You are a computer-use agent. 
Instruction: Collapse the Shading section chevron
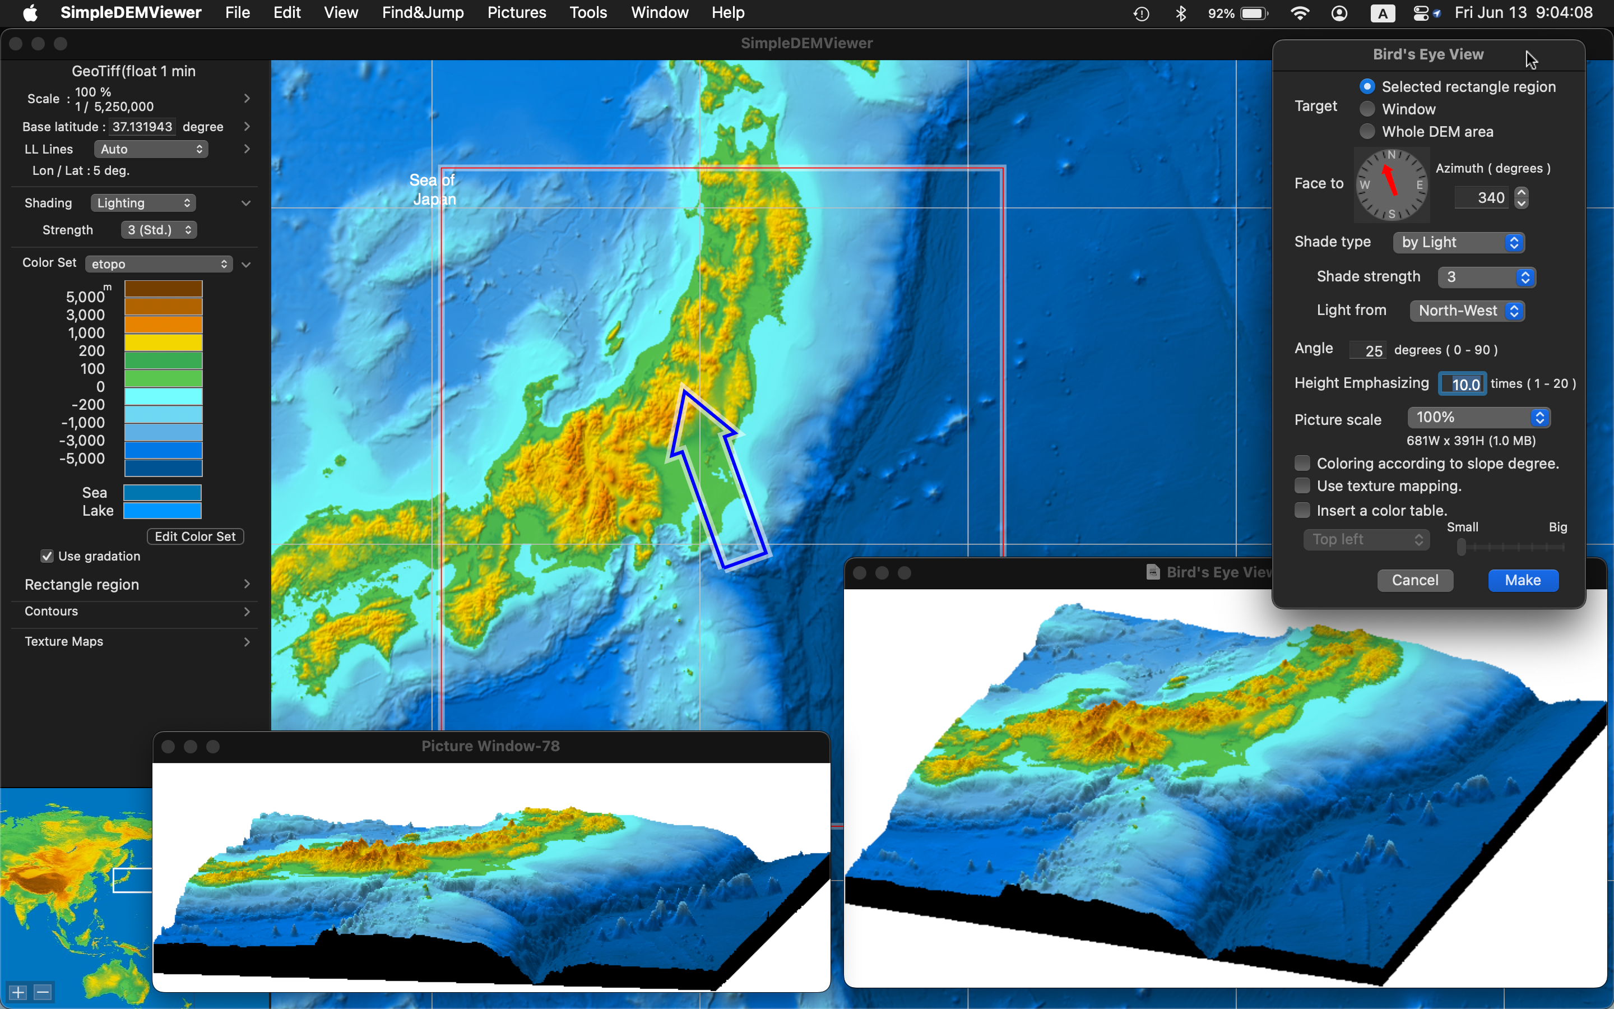[246, 203]
